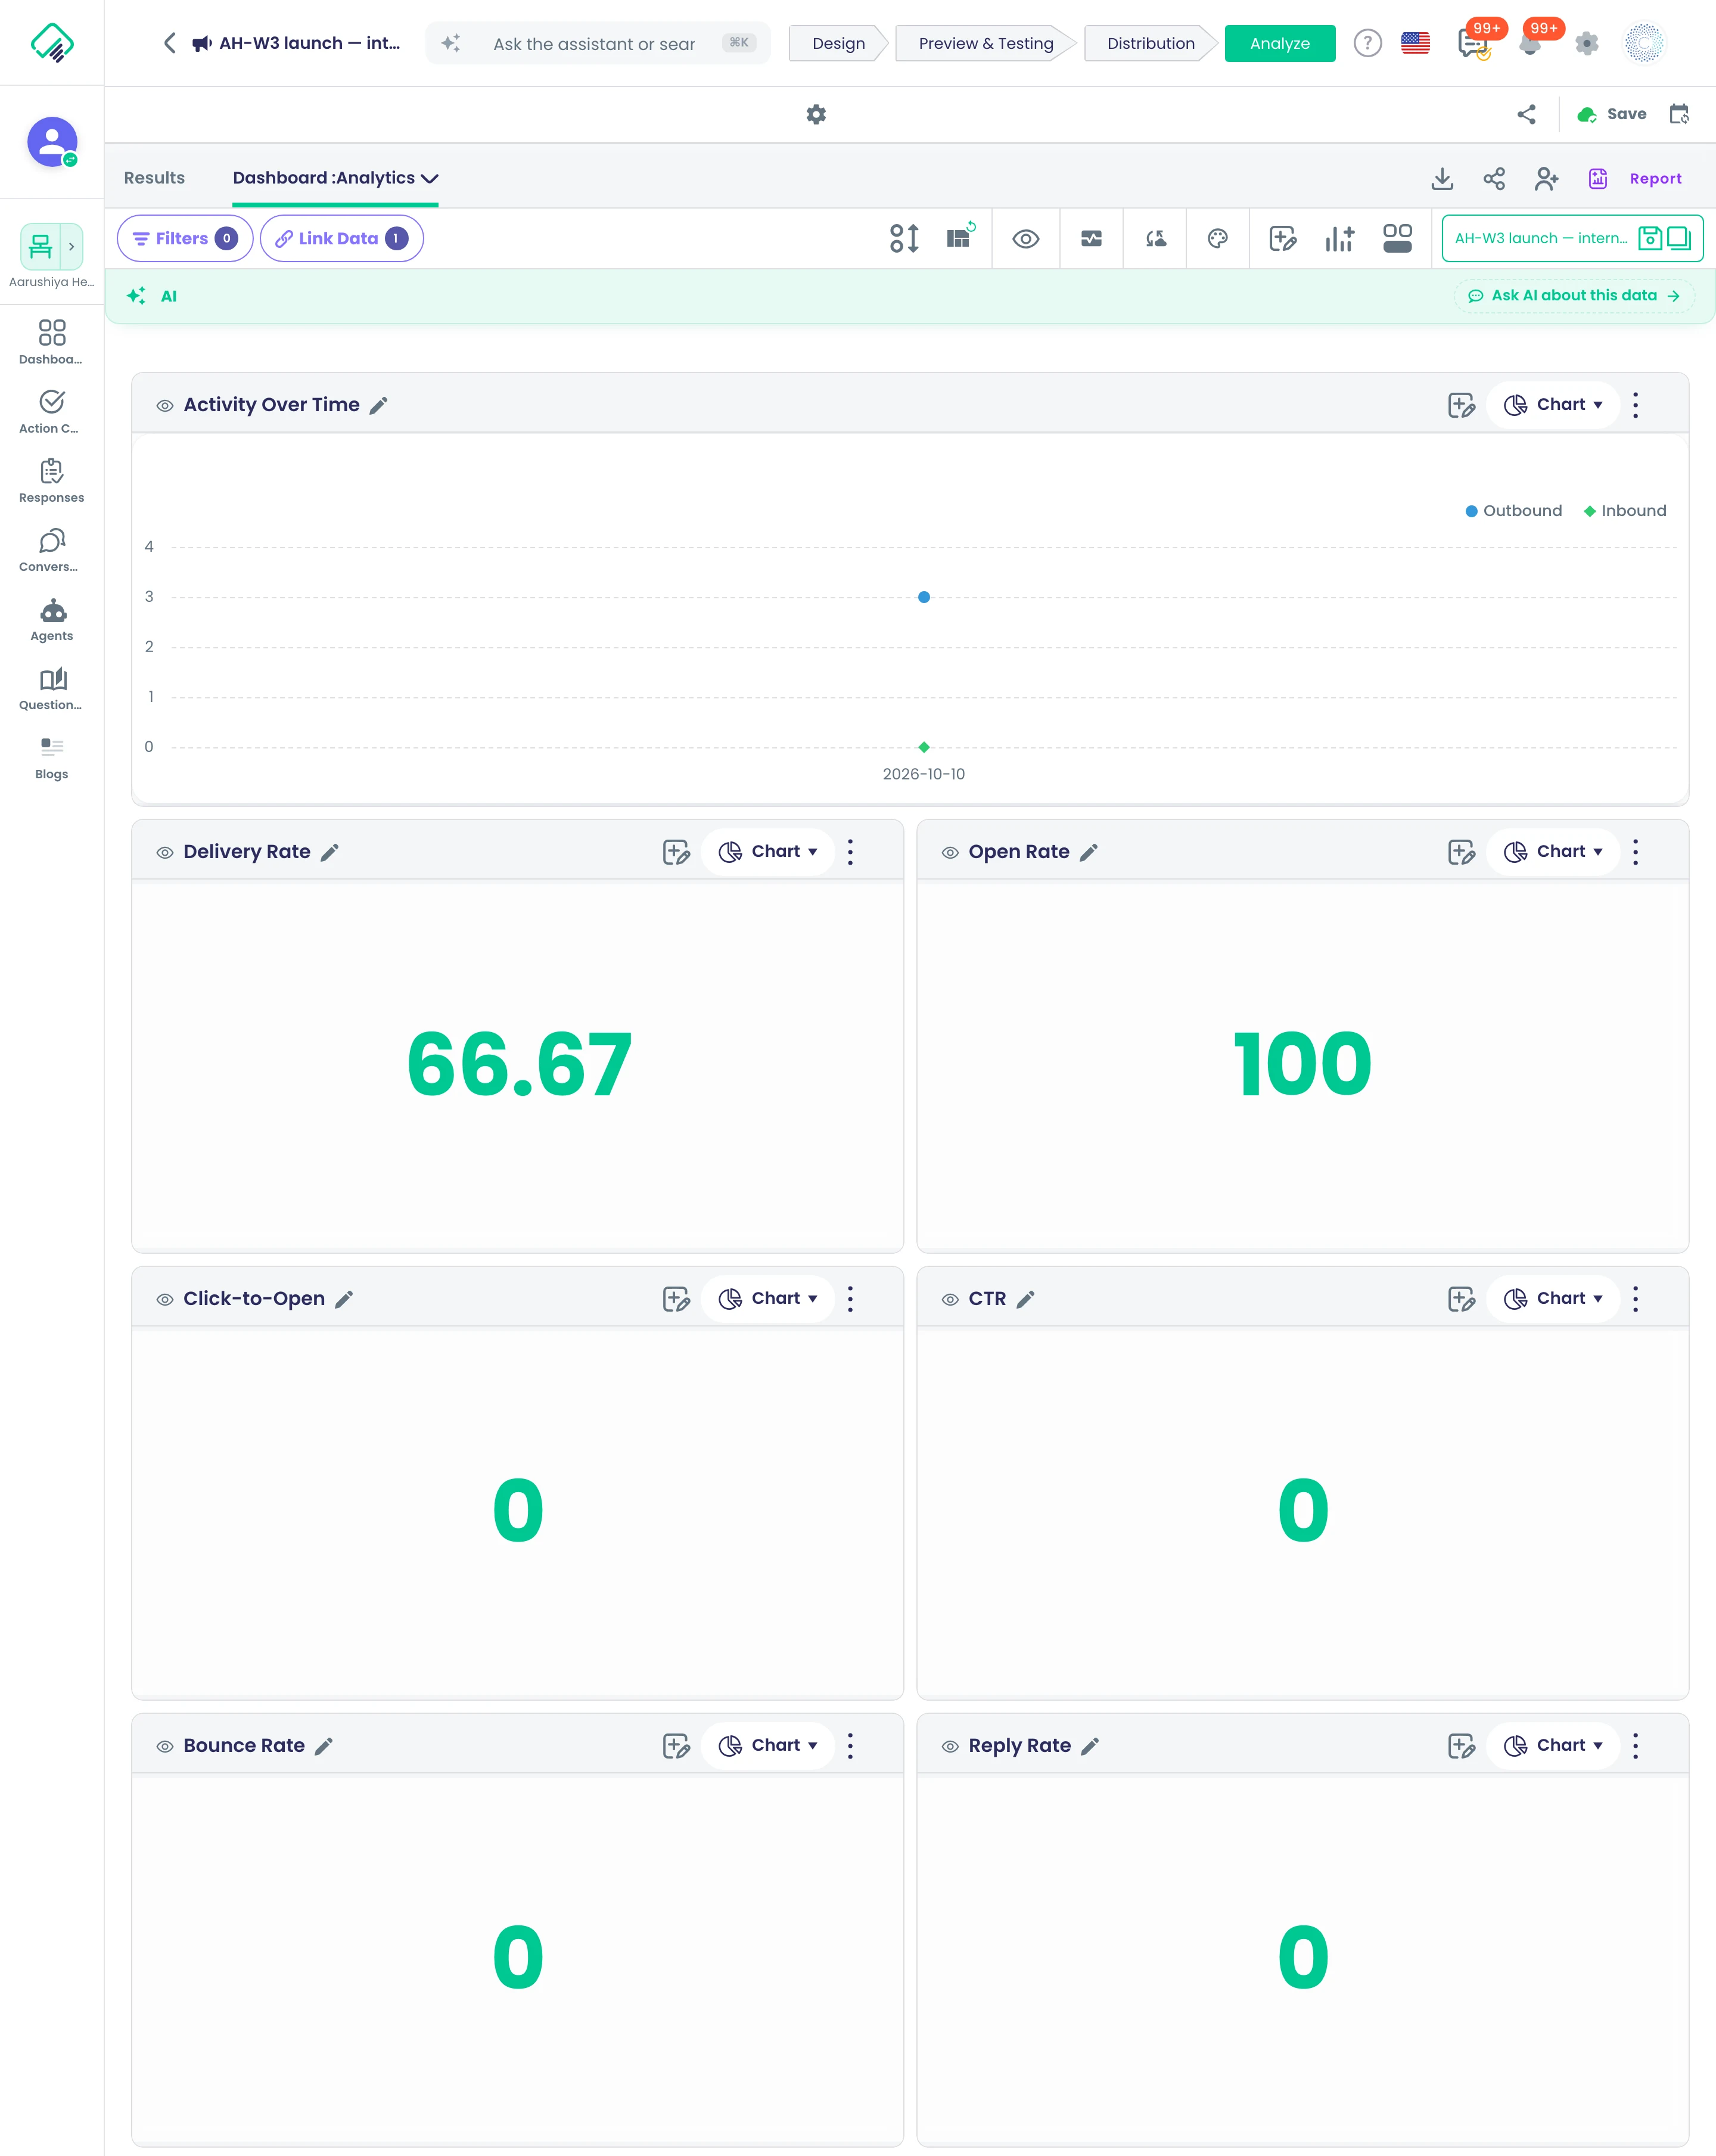Image resolution: width=1716 pixels, height=2156 pixels.
Task: Toggle the Outbound legend series
Action: (x=1513, y=511)
